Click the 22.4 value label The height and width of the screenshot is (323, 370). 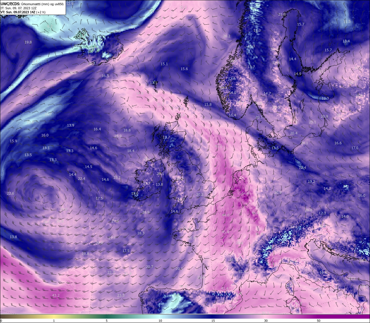click(82, 179)
